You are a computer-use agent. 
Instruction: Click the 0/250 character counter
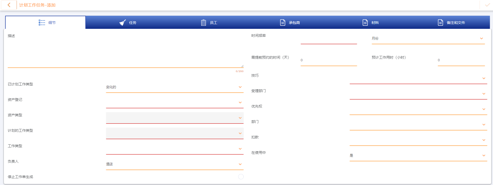pyautogui.click(x=240, y=71)
